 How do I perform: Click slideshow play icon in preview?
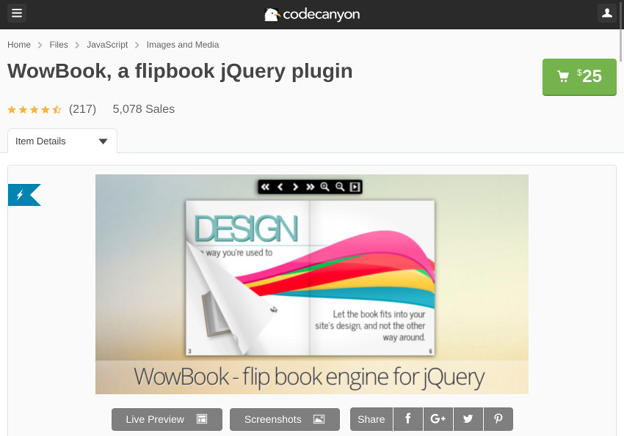355,187
